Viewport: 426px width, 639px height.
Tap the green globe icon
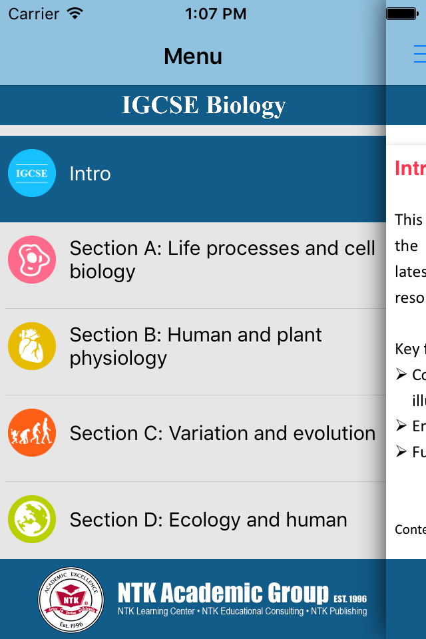32,519
